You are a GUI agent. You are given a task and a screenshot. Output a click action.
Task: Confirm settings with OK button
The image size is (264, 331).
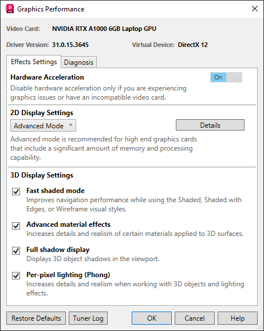click(x=152, y=318)
